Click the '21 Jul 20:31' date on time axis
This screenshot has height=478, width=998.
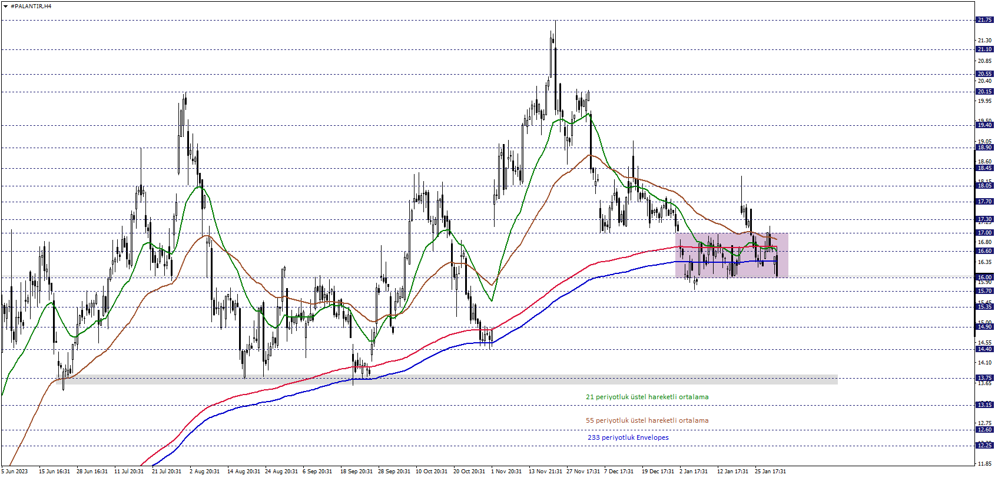coord(167,472)
